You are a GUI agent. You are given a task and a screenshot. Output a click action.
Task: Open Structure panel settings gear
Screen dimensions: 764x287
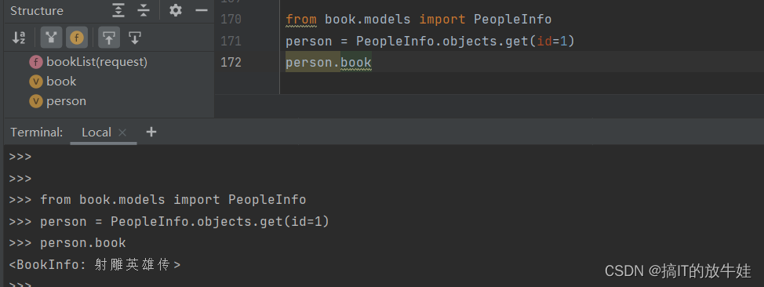(176, 10)
